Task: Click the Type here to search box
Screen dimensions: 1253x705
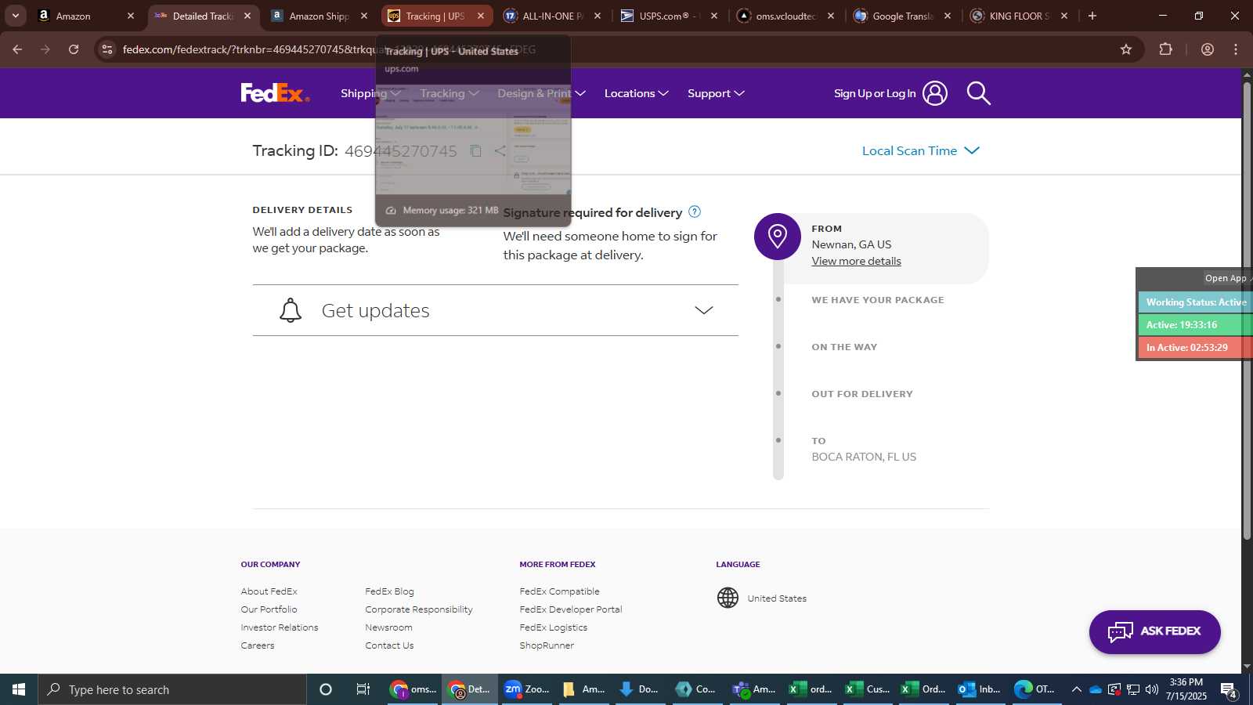Action: 172,689
